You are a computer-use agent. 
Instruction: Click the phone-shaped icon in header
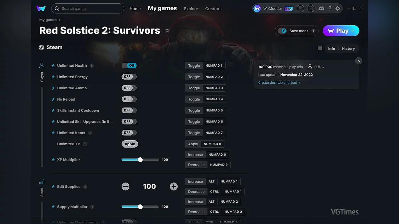tap(300, 9)
